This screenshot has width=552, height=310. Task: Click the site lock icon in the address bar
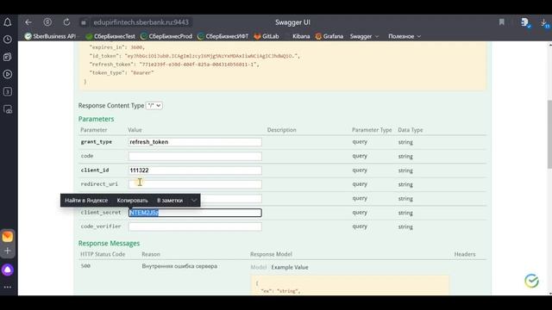(84, 22)
